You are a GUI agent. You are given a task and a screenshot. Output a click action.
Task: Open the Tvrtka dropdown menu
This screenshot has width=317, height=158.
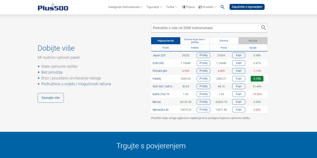tap(172, 7)
